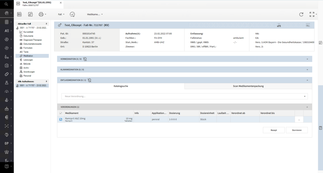
Task: Open the Fall dropdown menu
Action: click(61, 14)
